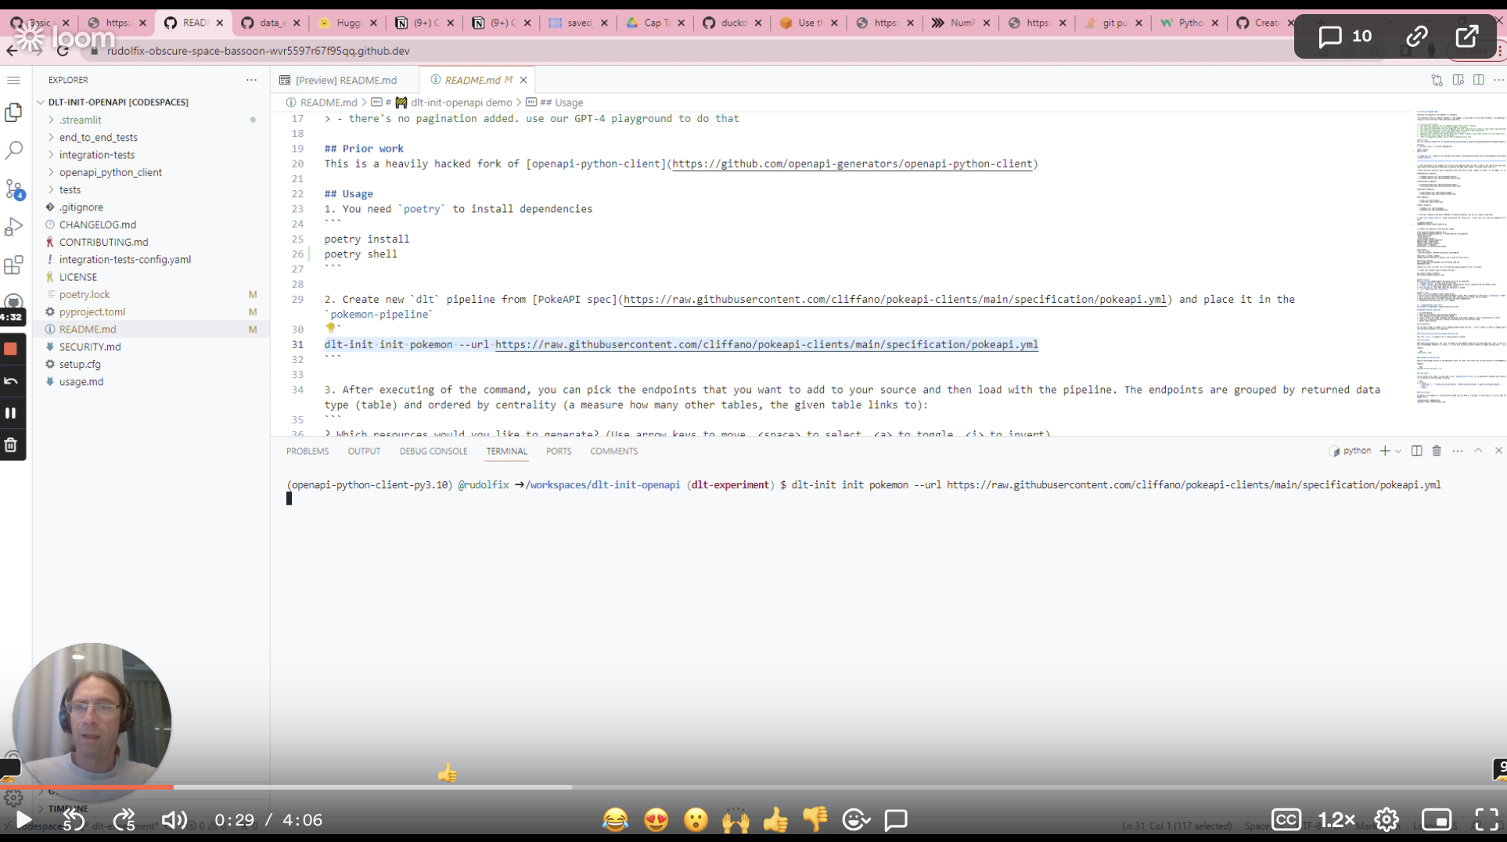1507x842 pixels.
Task: React with thumbs up emoji
Action: (x=775, y=819)
